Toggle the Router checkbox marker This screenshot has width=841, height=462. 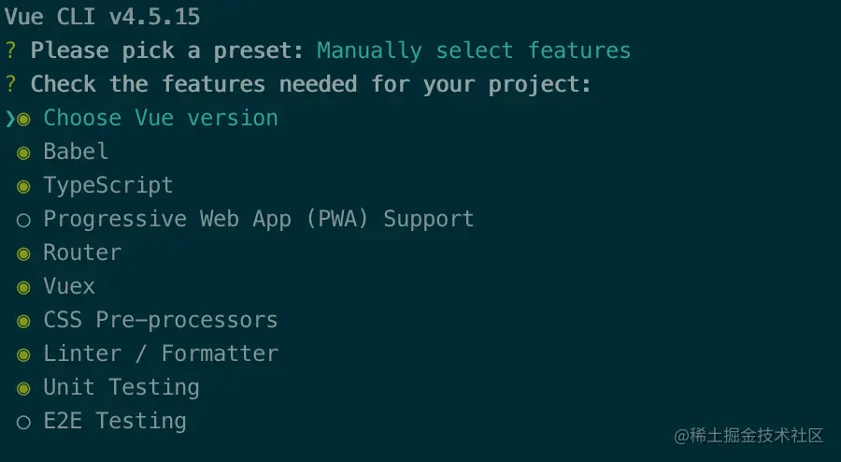(23, 253)
